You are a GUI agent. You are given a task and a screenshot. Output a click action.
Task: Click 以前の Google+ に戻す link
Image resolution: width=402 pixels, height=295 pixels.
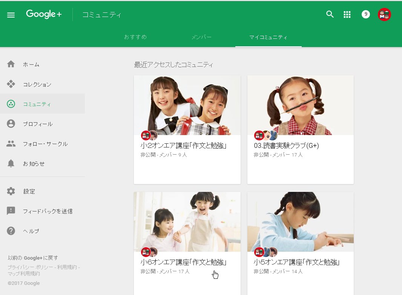pos(33,258)
